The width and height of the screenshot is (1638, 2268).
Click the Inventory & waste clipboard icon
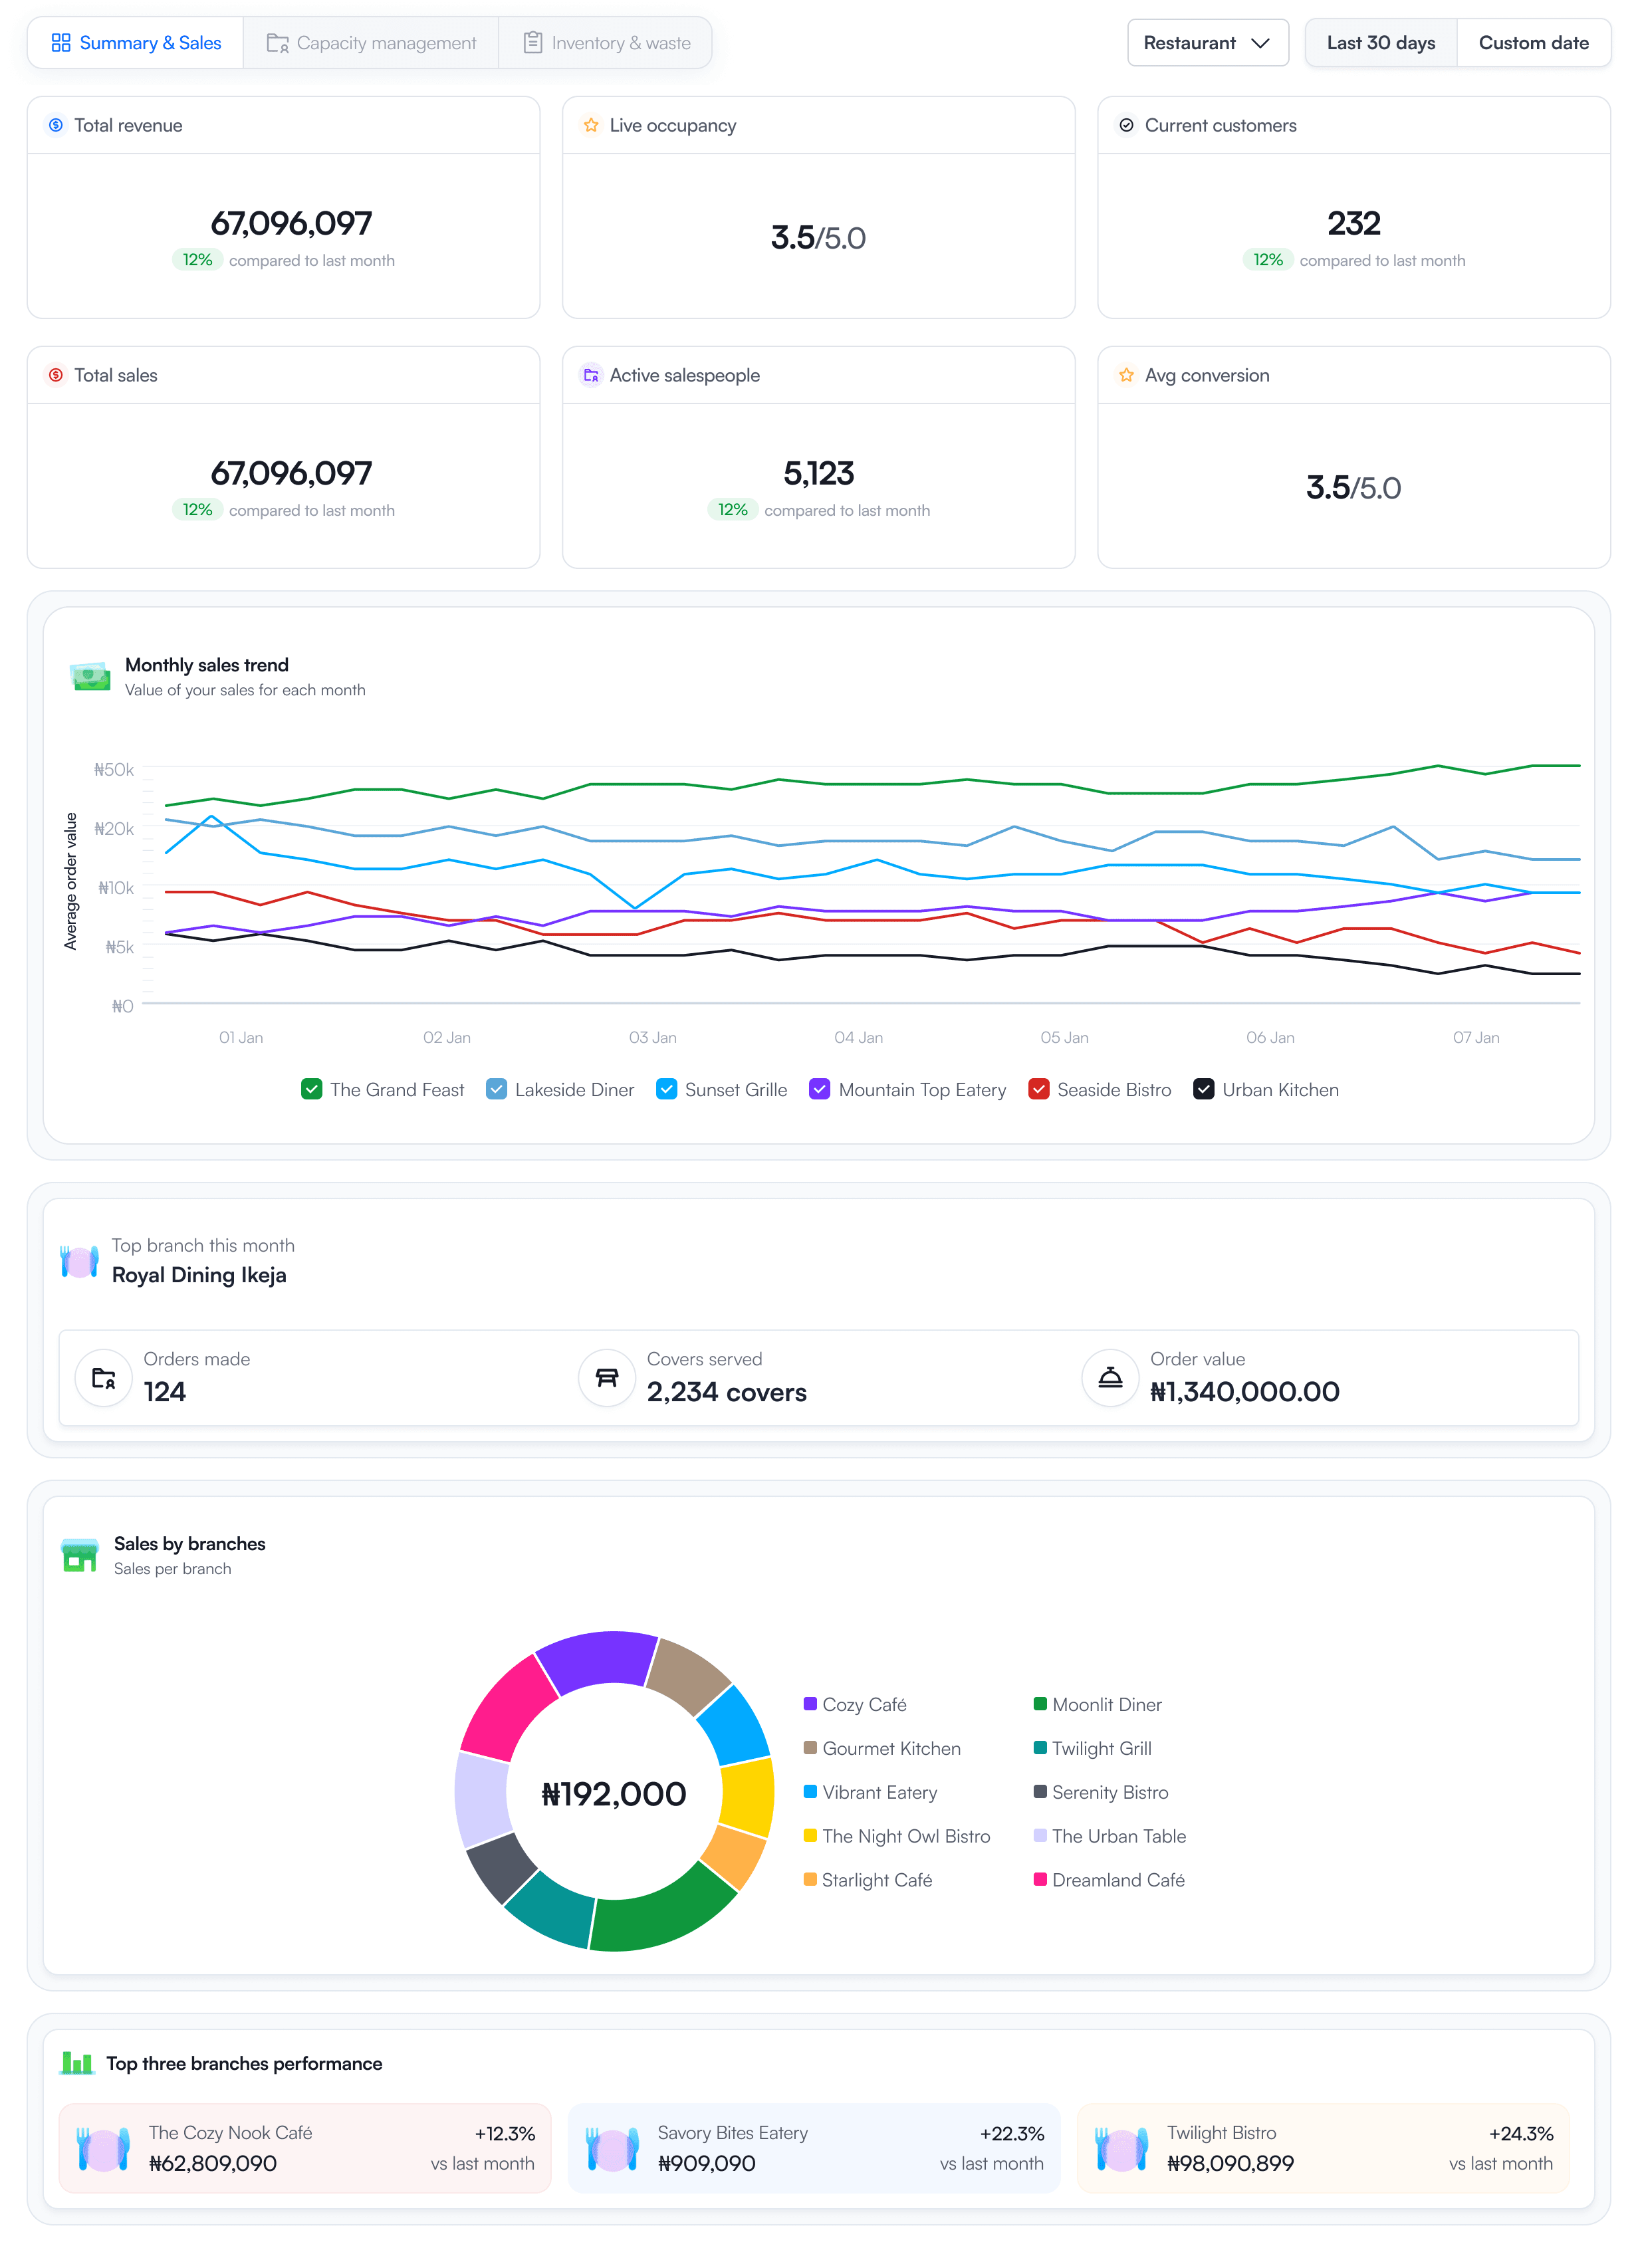533,42
